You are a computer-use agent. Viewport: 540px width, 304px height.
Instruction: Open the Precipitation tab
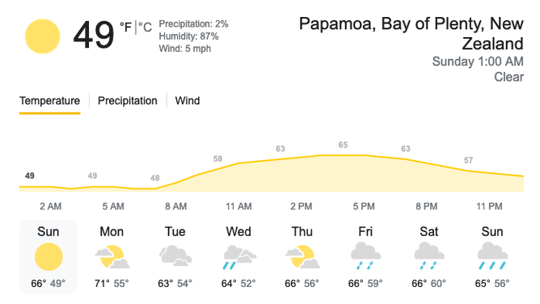(x=128, y=100)
